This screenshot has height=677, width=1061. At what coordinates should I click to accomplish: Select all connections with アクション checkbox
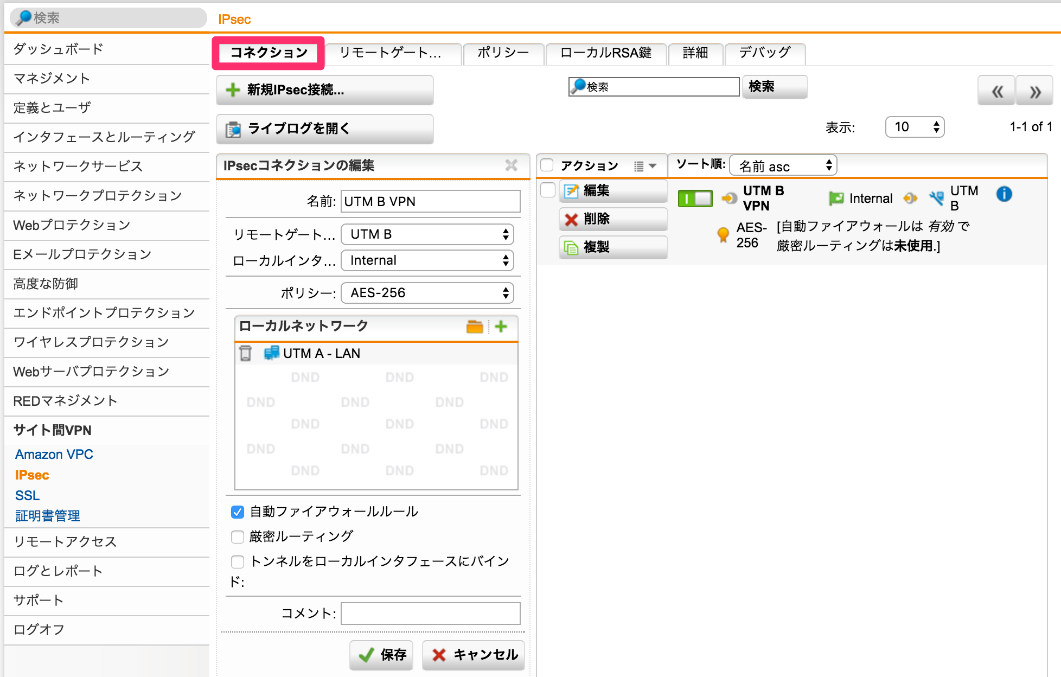[x=547, y=165]
